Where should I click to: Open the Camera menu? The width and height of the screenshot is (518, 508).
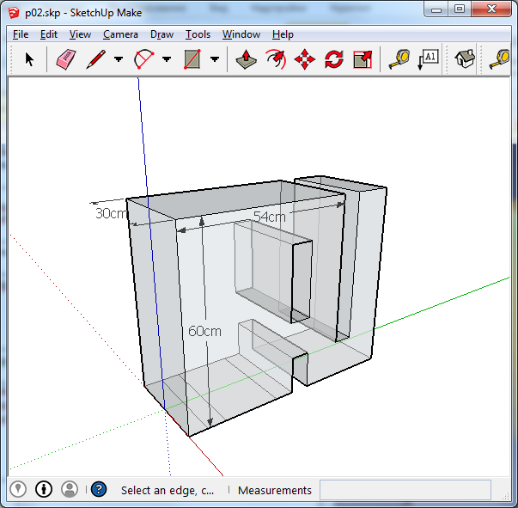(x=120, y=34)
